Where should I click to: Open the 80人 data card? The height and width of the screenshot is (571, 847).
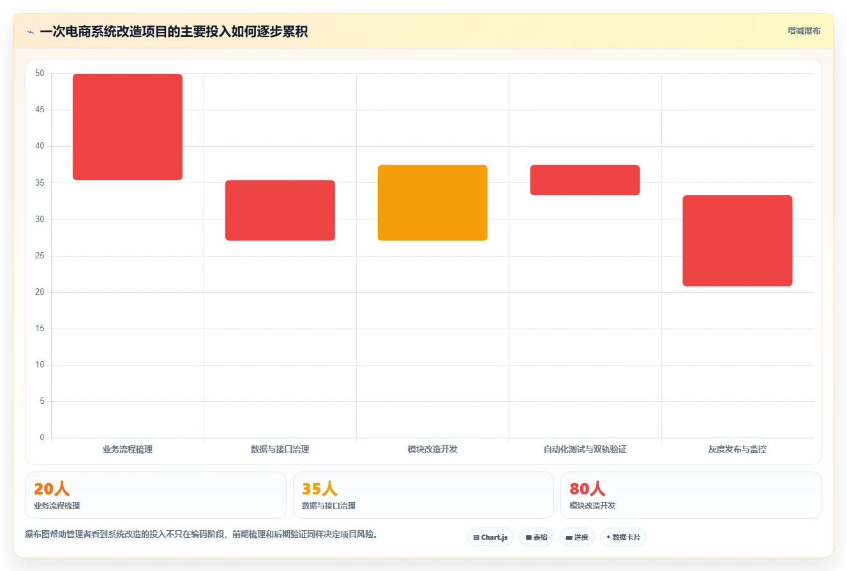tap(691, 495)
